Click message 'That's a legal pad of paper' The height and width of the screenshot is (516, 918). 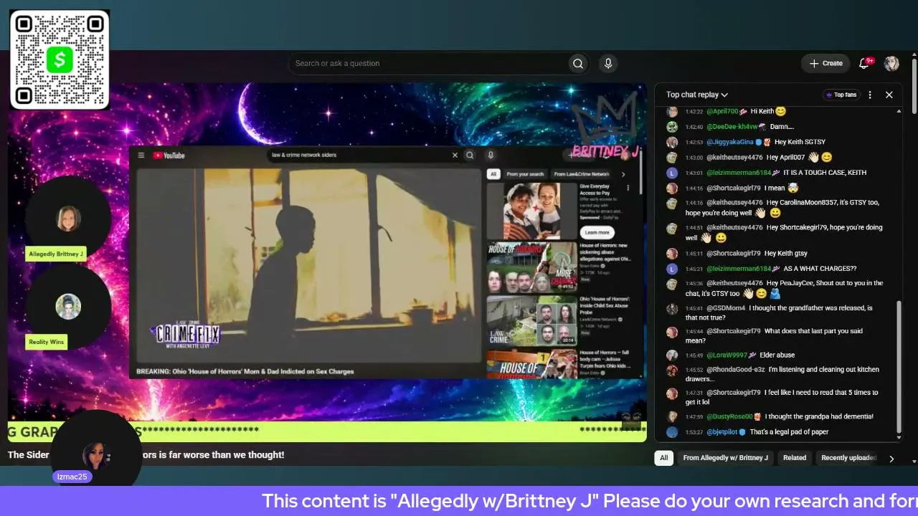[x=789, y=432]
